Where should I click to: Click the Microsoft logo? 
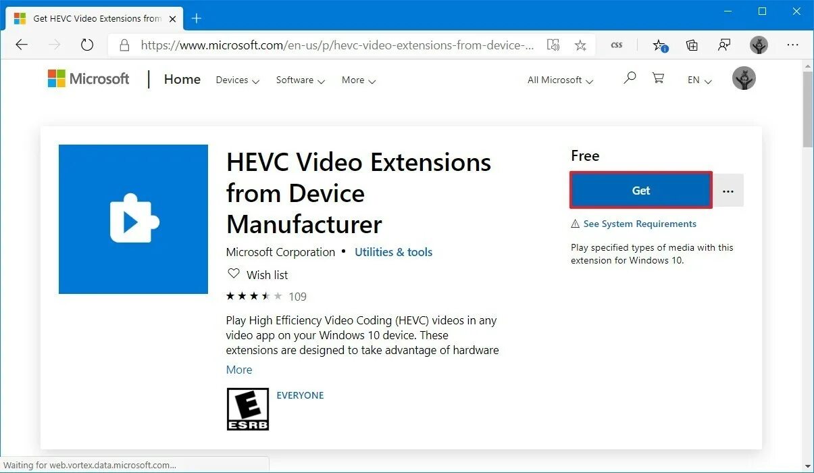coord(88,79)
